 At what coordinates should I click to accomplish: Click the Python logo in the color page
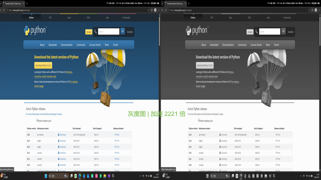pyautogui.click(x=35, y=31)
